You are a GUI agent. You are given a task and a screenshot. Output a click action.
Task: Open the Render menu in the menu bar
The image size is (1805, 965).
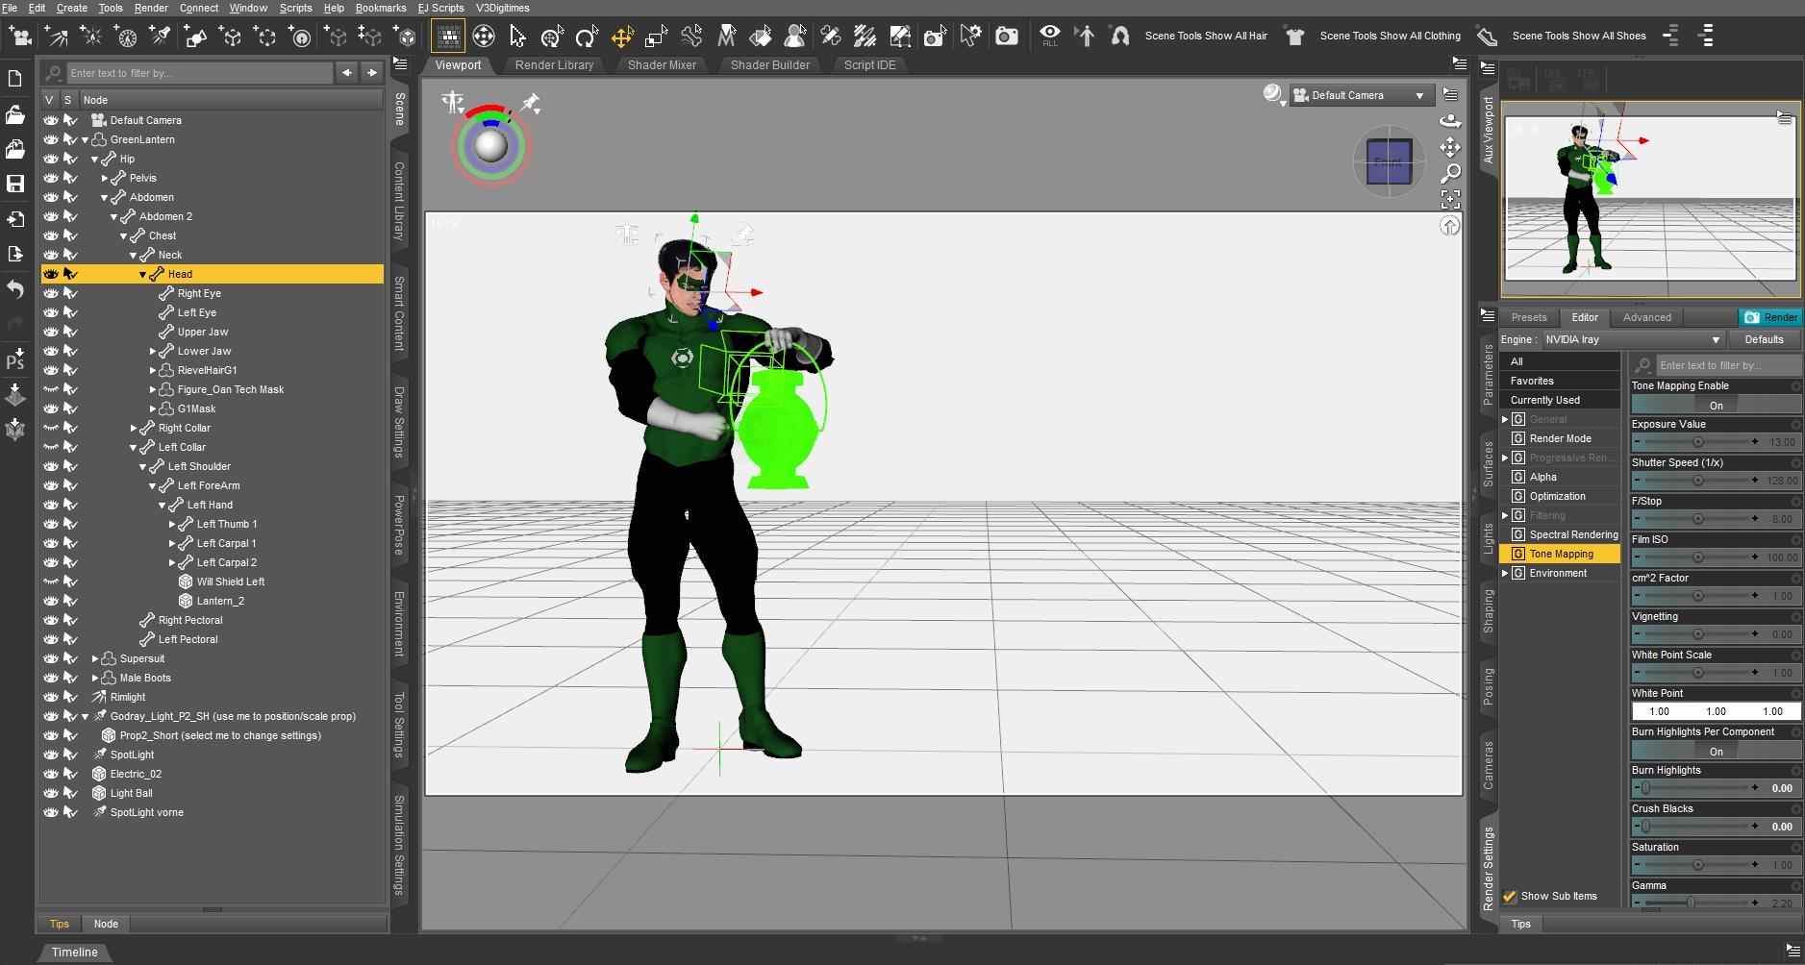tap(151, 8)
